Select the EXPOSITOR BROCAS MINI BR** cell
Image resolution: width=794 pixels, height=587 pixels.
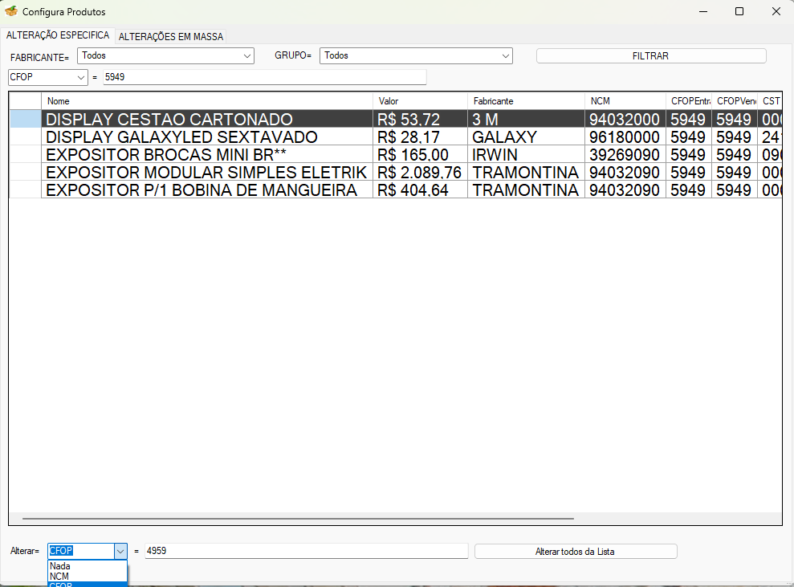coord(207,154)
